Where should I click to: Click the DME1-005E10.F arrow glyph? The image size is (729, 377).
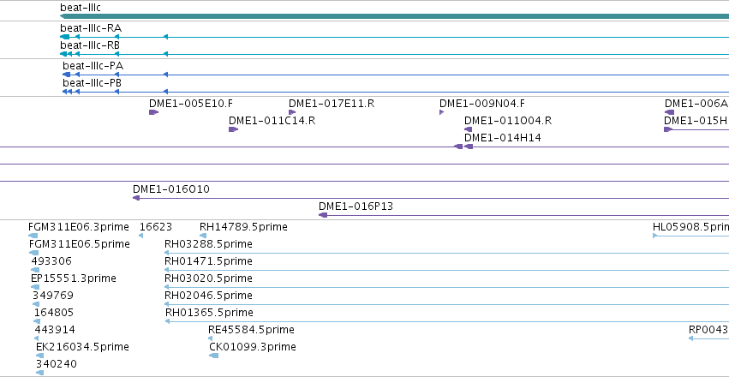coord(154,112)
